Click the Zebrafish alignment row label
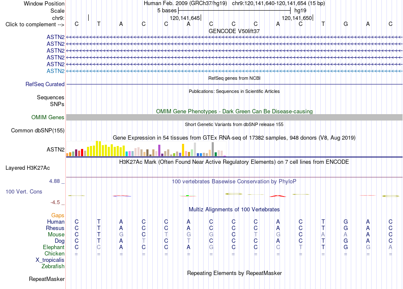 [x=53, y=267]
